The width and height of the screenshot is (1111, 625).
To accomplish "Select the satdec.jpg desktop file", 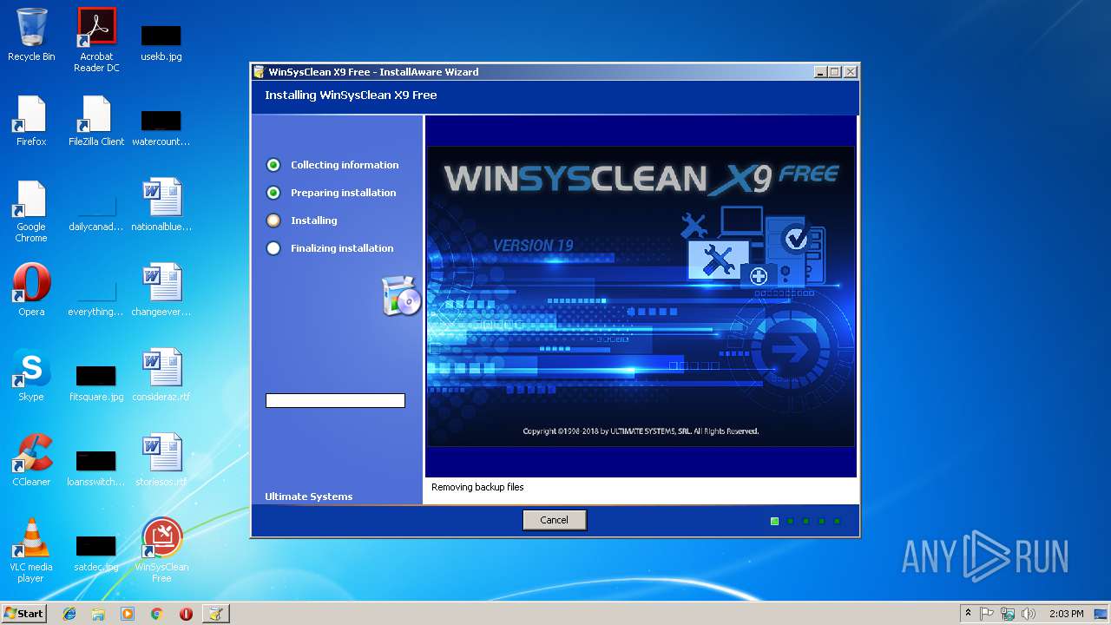I will pyautogui.click(x=96, y=553).
